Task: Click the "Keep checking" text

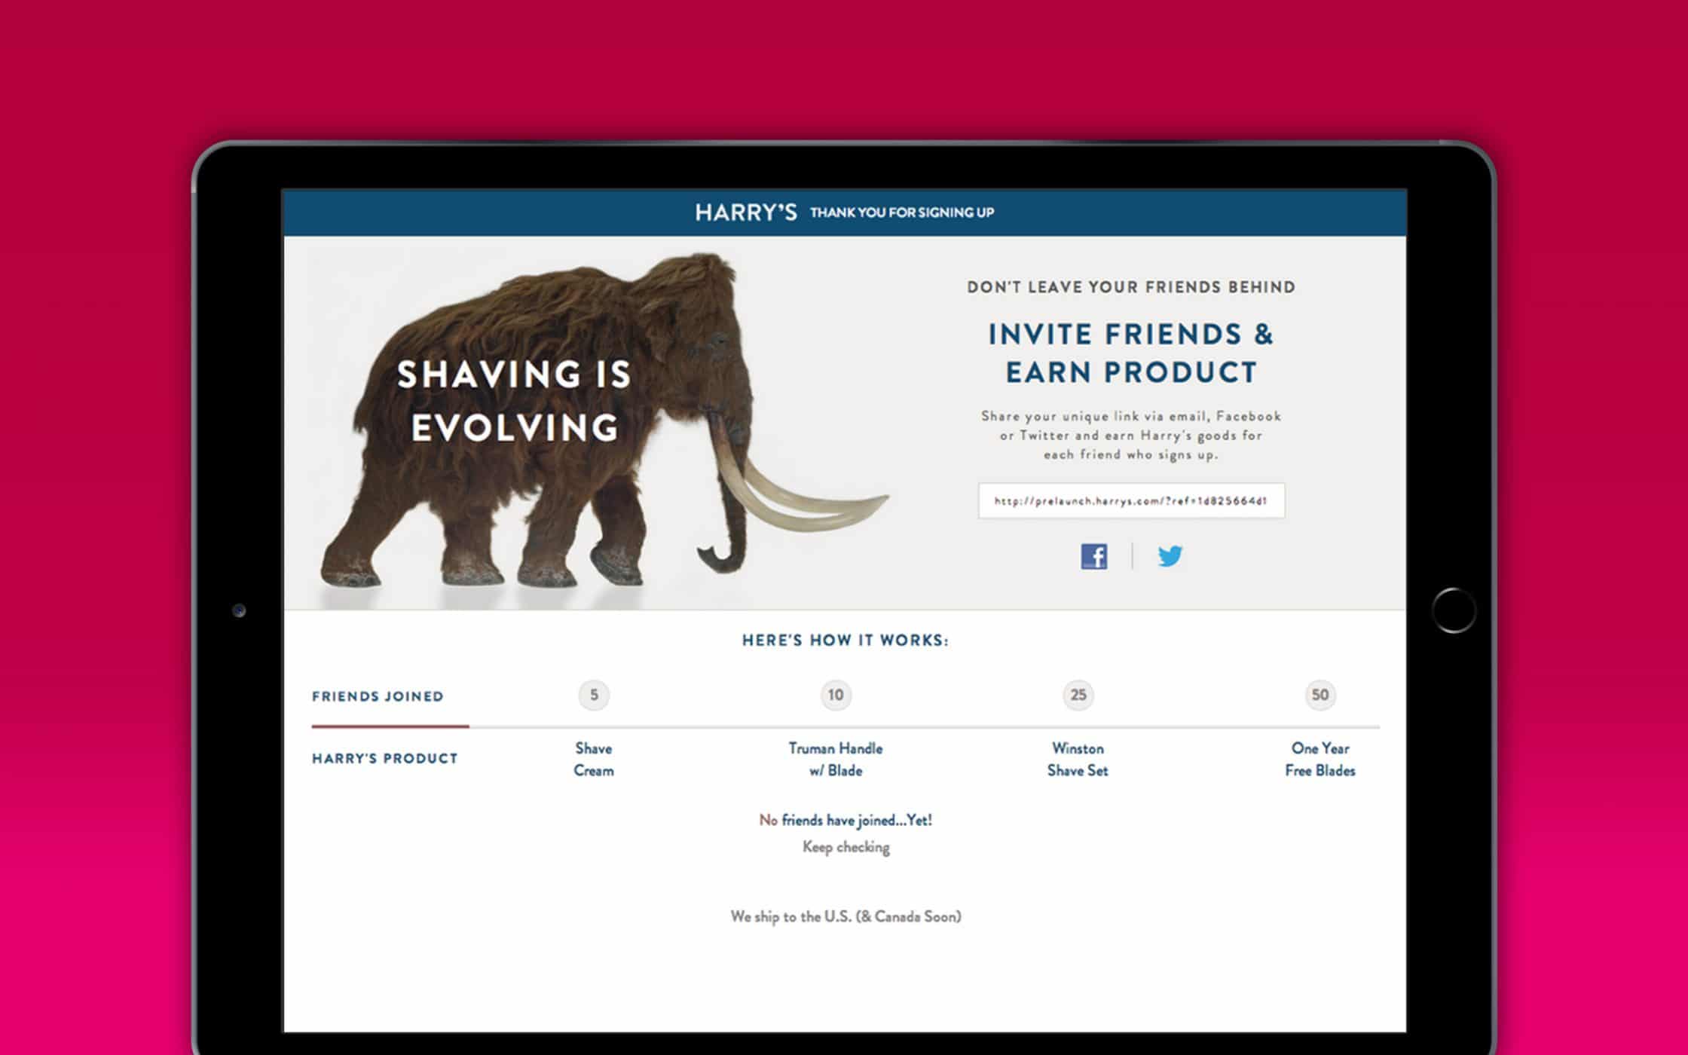Action: 846,847
